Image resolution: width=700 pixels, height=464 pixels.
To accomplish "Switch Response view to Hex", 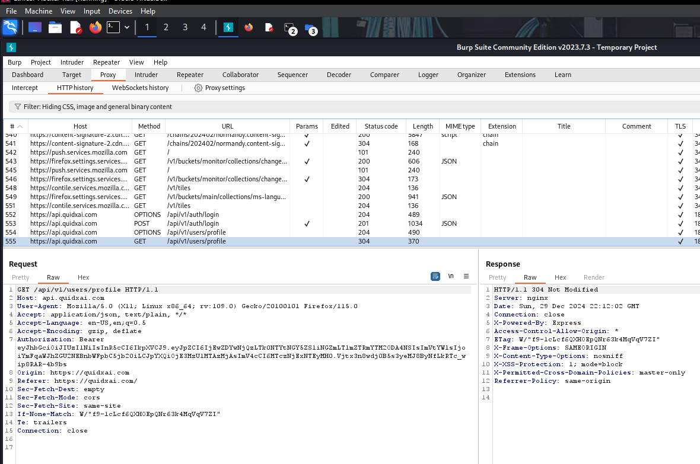I will [560, 277].
